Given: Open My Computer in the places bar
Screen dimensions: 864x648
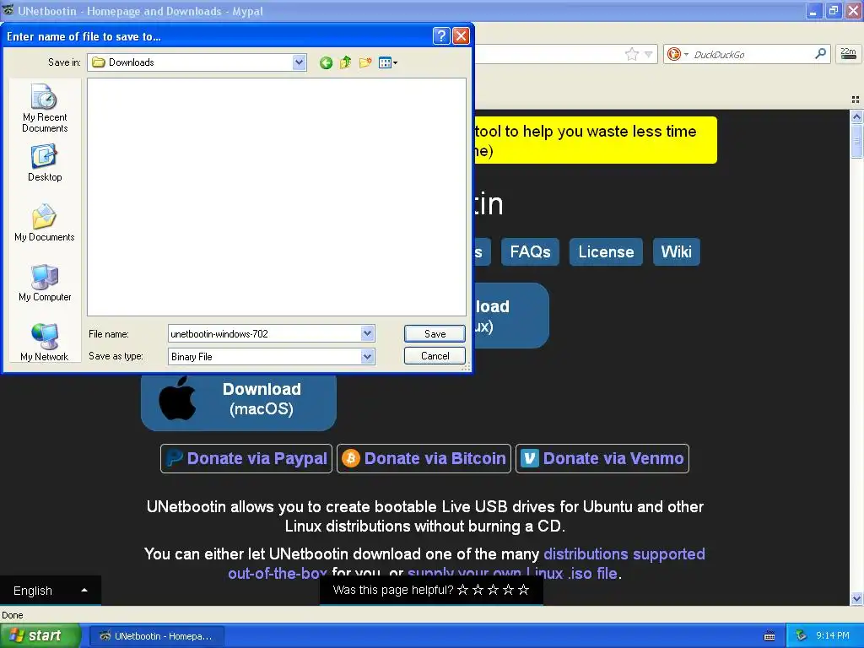Looking at the screenshot, I should pos(45,283).
